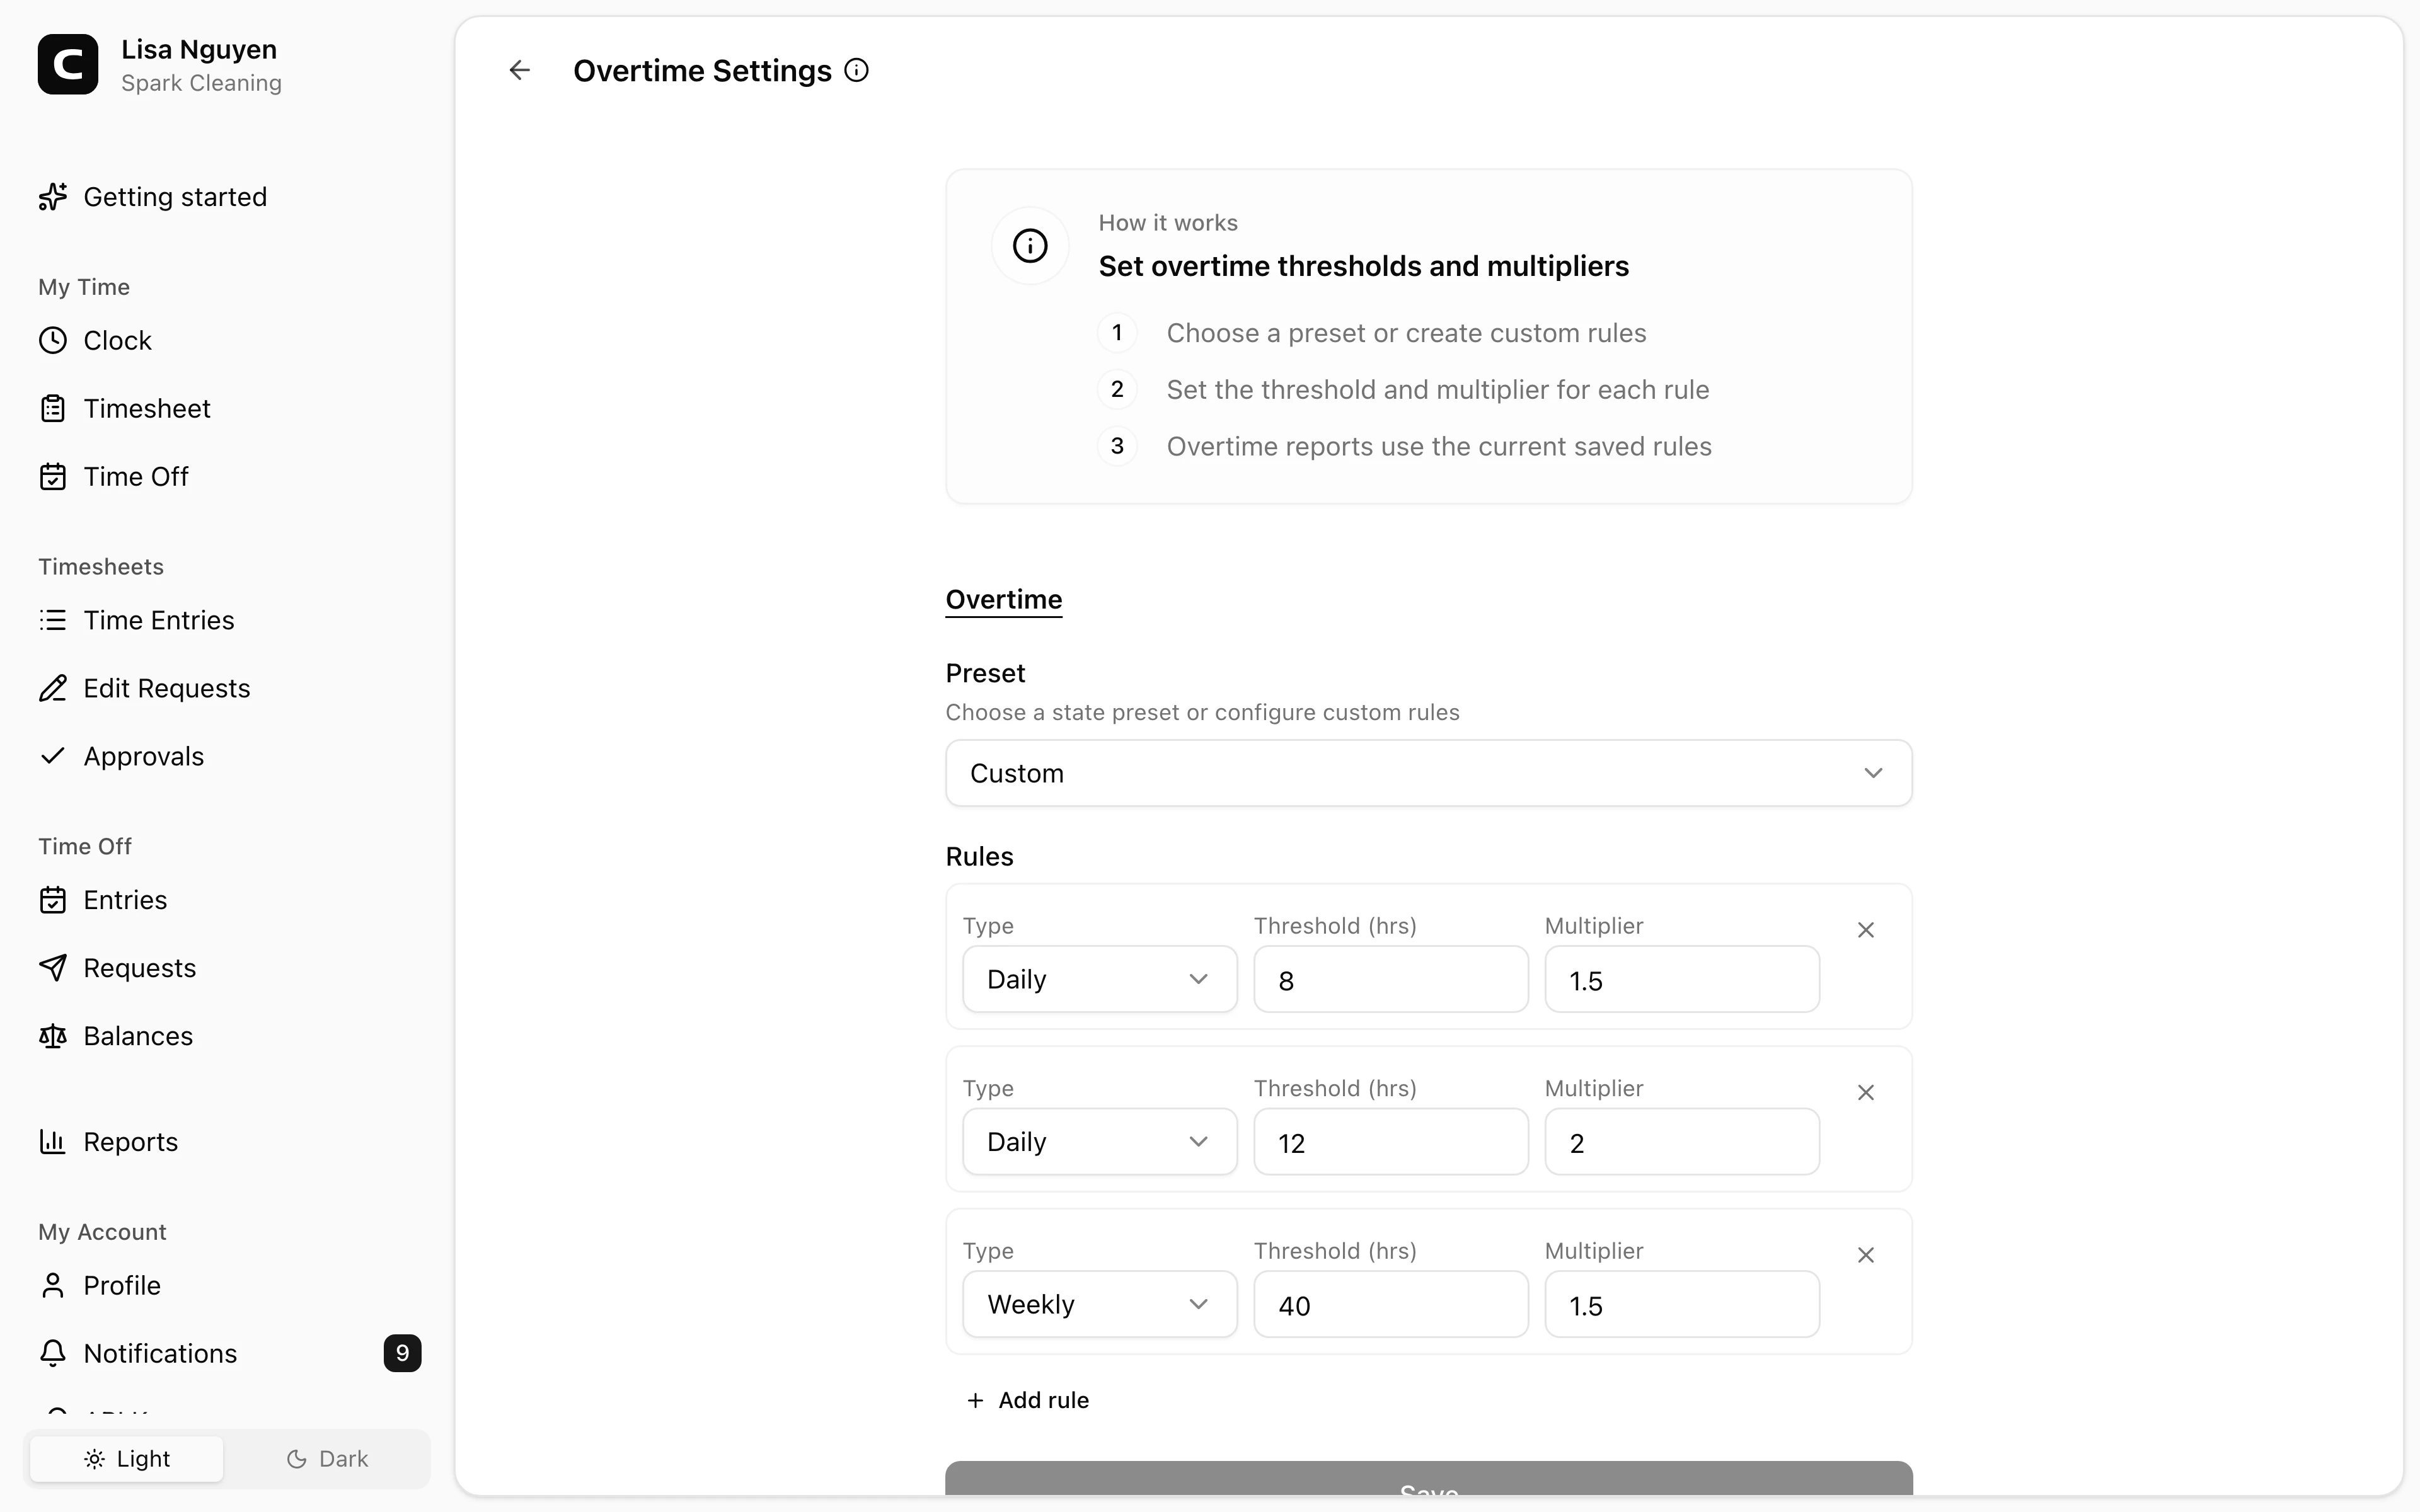Edit multiplier field for Weekly rule
The height and width of the screenshot is (1512, 2420).
coord(1682,1304)
